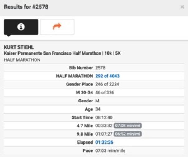
Task: Select the Bib Number value 2578
Action: coord(100,68)
